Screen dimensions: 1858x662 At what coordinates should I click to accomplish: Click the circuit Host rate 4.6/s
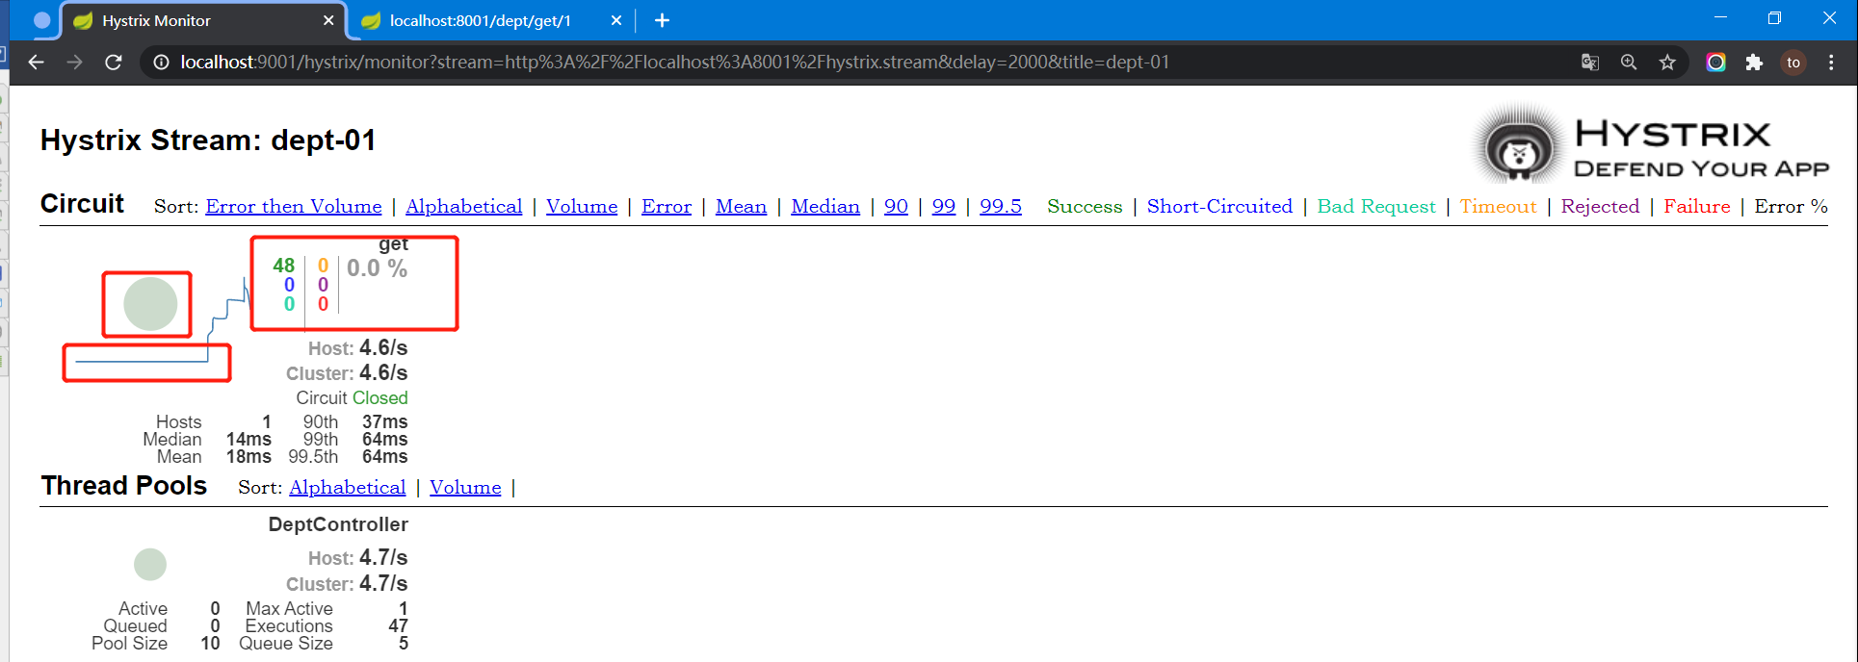(x=383, y=347)
